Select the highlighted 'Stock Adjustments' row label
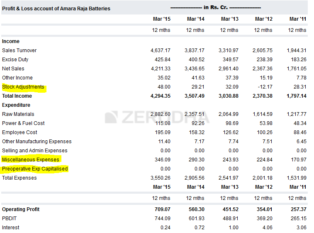The height and width of the screenshot is (233, 314). (23, 87)
